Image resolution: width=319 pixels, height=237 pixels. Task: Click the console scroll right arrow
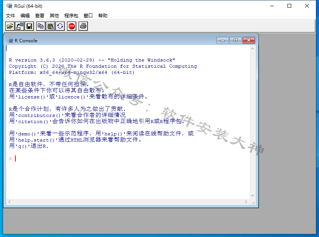click(246, 202)
